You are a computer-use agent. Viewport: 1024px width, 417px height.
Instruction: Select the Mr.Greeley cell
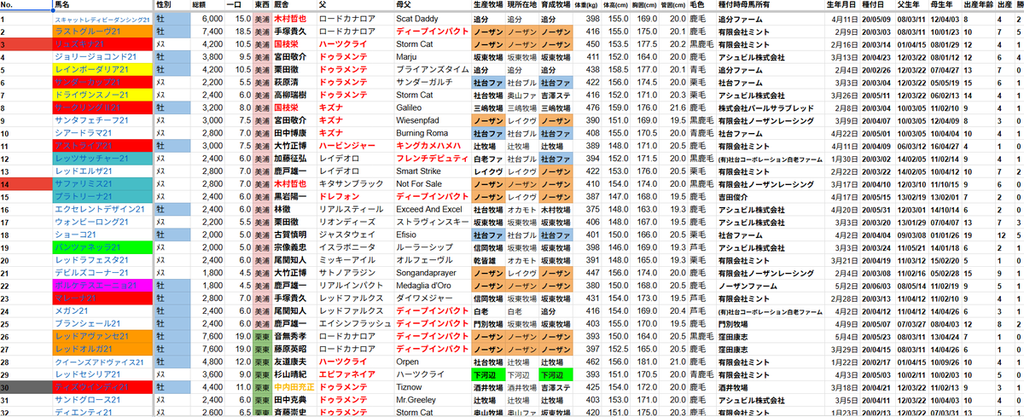pos(433,400)
